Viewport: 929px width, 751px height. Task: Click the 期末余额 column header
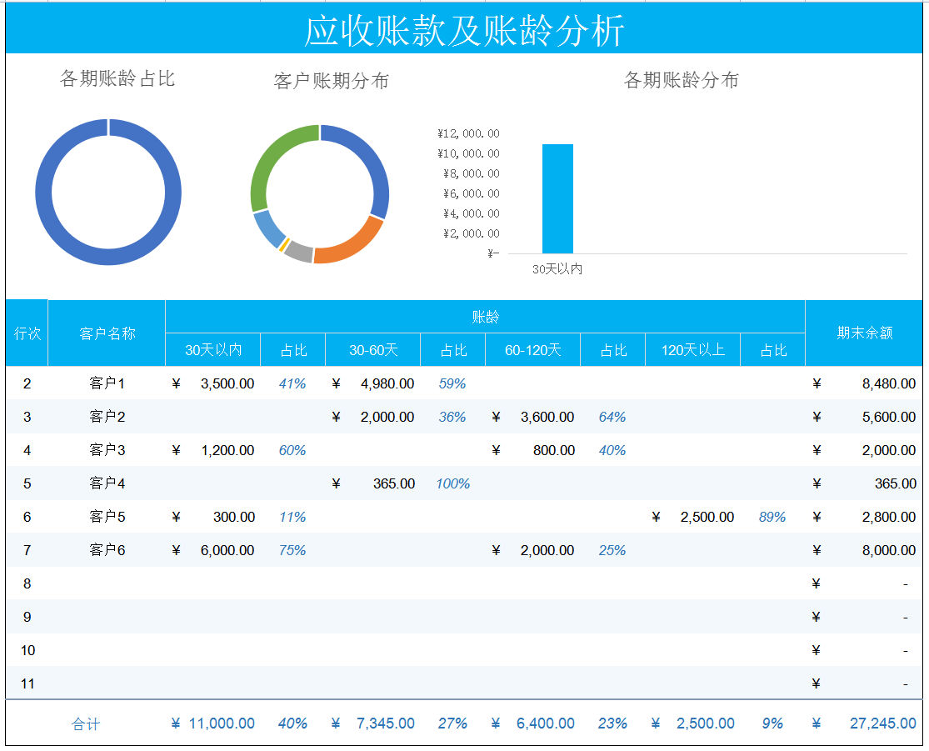point(867,332)
